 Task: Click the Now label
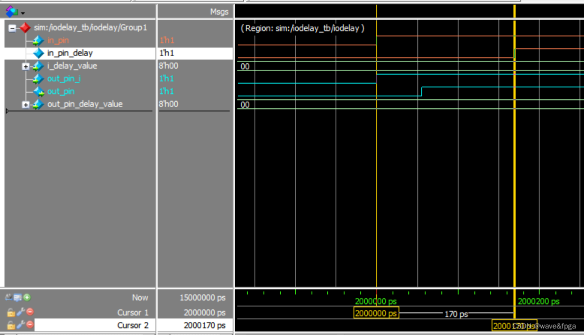tap(140, 298)
